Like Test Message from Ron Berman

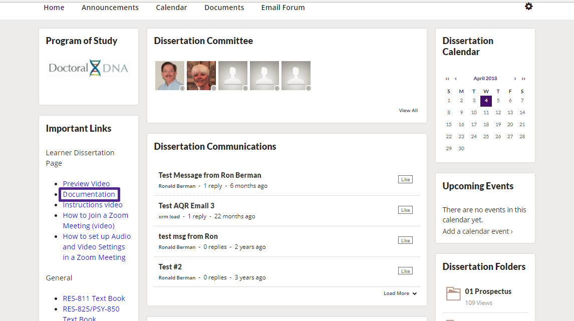pyautogui.click(x=405, y=179)
